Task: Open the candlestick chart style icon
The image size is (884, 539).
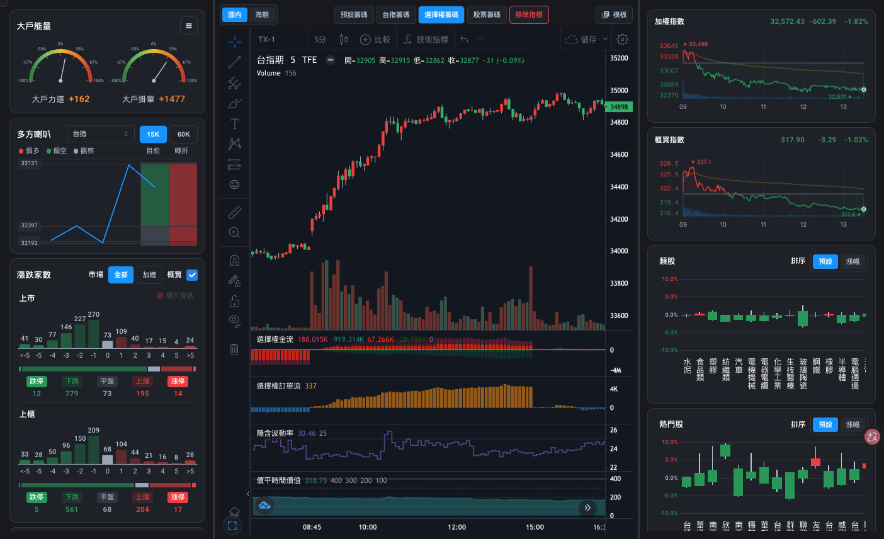Action: point(344,39)
